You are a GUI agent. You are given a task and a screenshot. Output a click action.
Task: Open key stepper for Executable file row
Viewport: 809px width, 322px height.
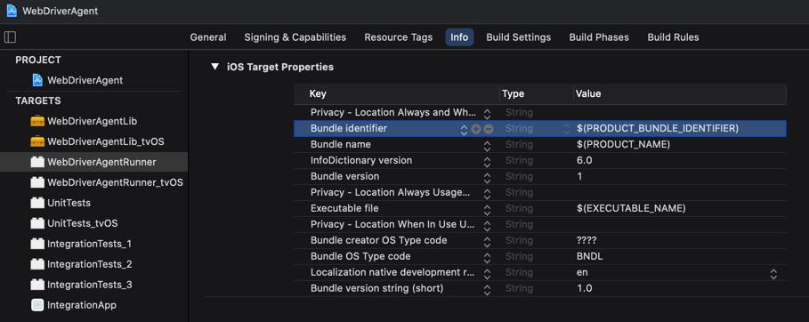[x=487, y=209]
